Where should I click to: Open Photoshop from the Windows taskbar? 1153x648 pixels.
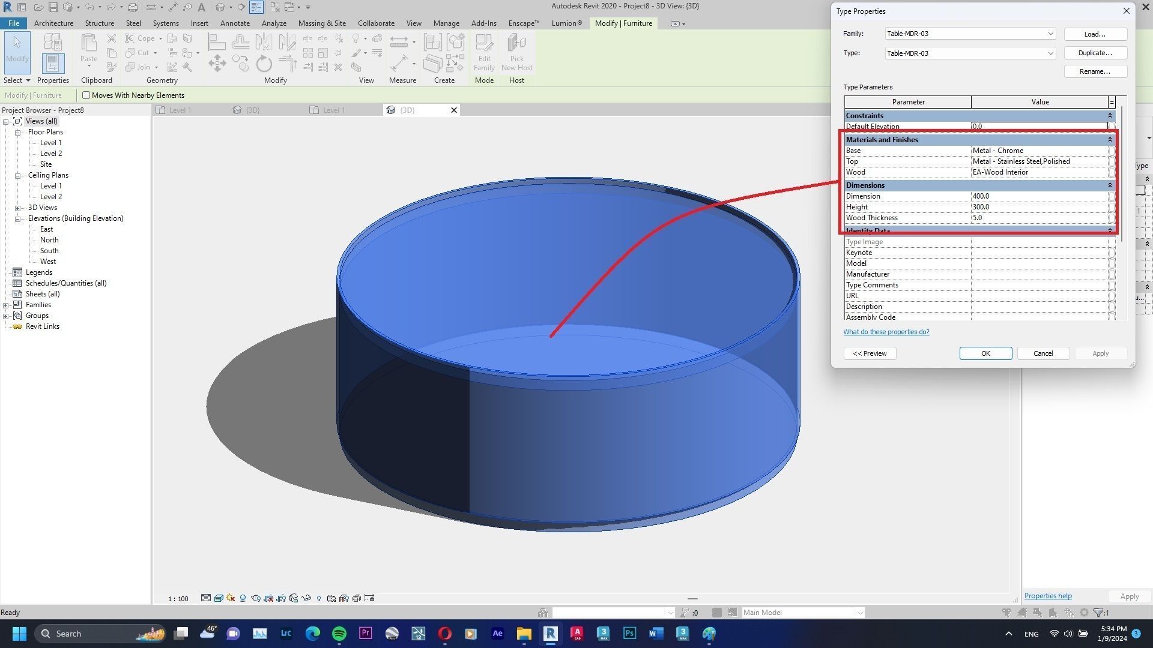(x=629, y=634)
